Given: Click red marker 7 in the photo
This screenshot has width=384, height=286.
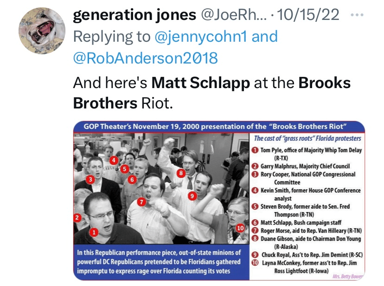Looking at the screenshot, I should pos(142,202).
